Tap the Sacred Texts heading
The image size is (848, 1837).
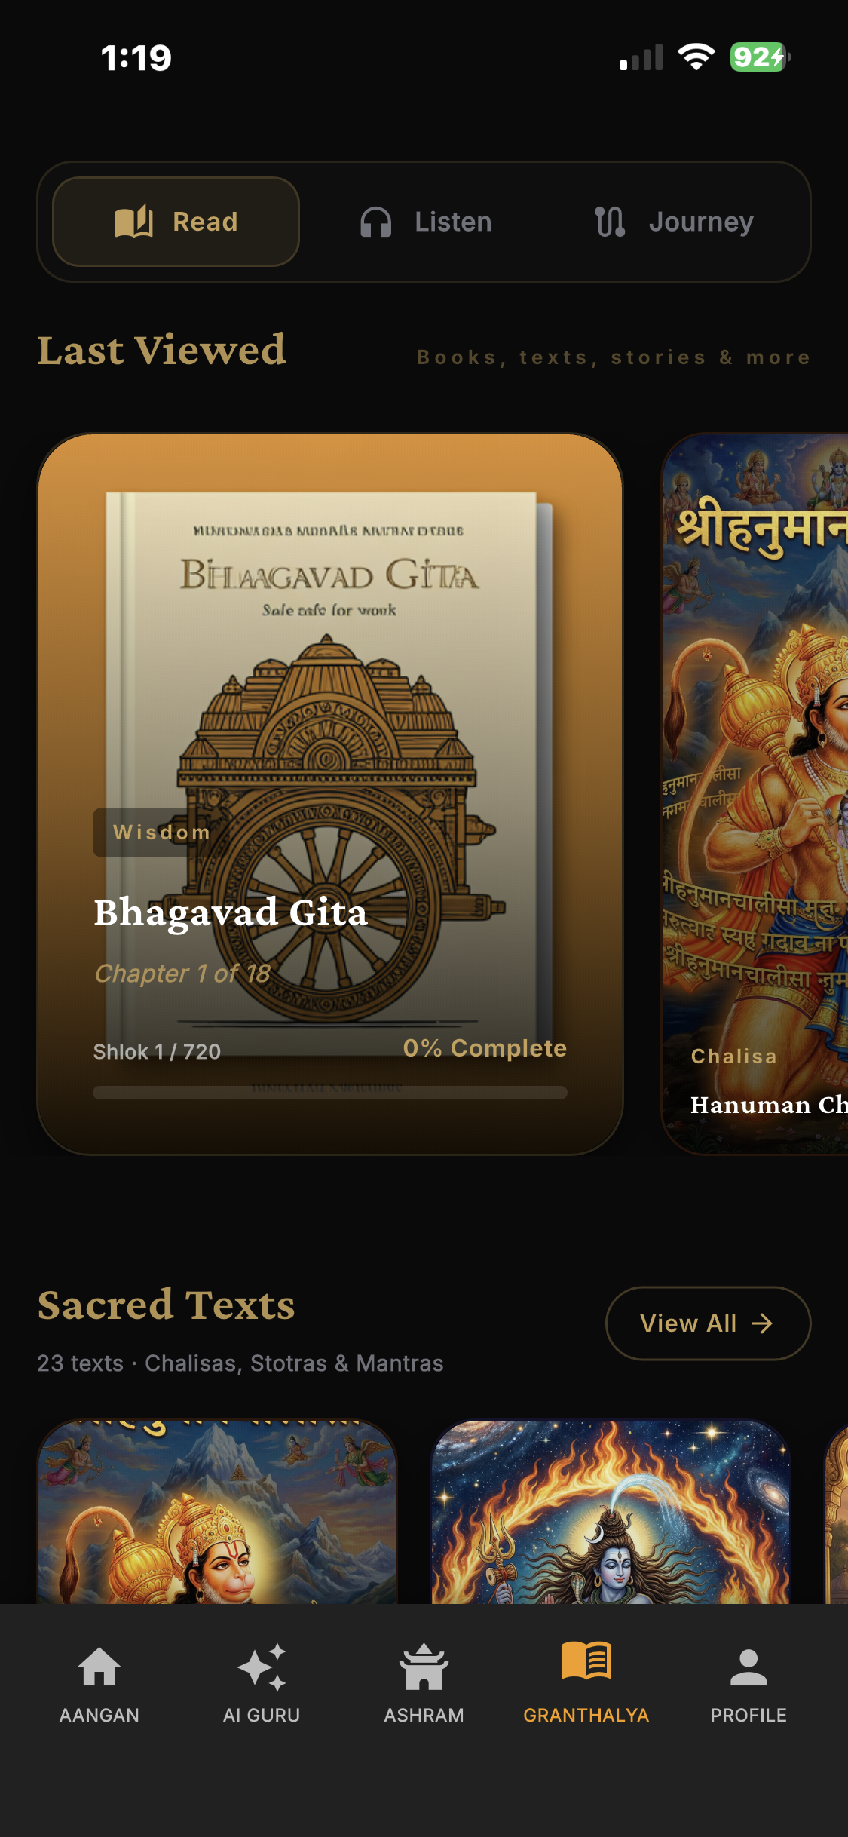[167, 1305]
